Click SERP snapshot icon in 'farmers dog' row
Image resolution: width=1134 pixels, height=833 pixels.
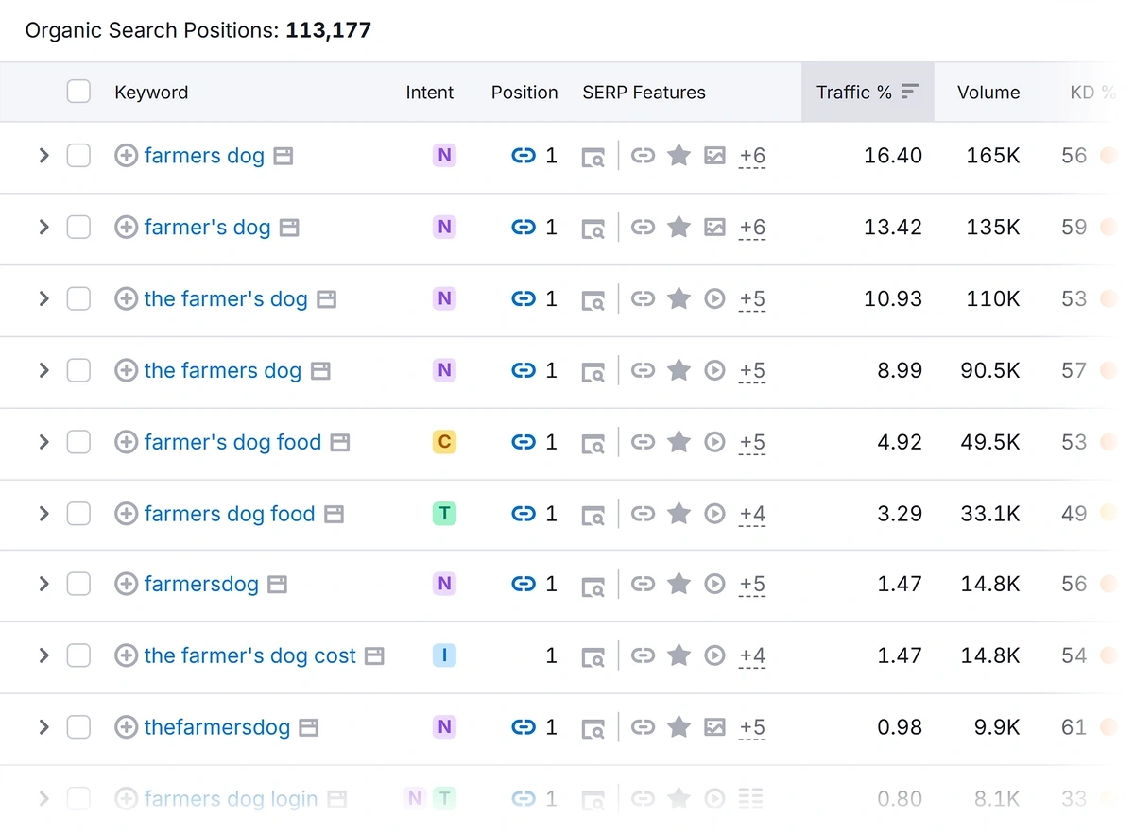point(593,157)
